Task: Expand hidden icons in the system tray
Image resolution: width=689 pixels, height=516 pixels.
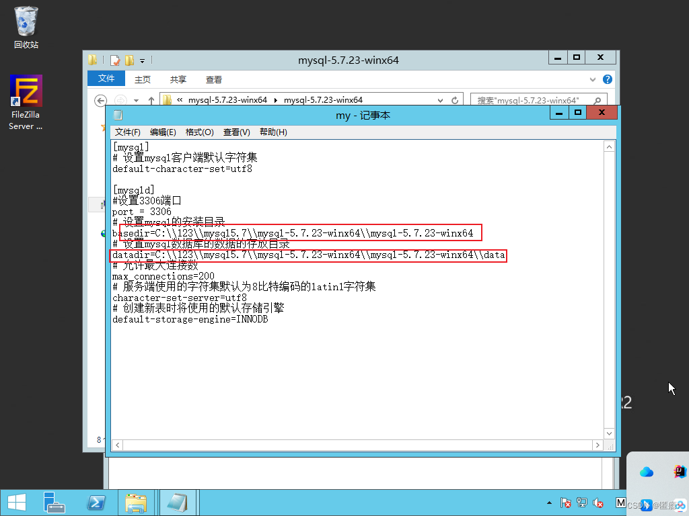Action: [548, 503]
